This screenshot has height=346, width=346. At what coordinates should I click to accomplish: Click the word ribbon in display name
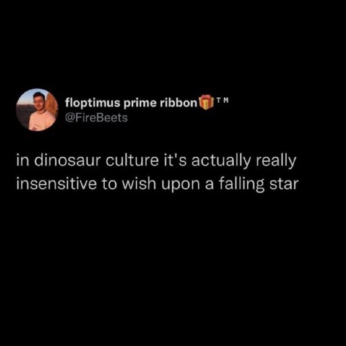click(178, 103)
